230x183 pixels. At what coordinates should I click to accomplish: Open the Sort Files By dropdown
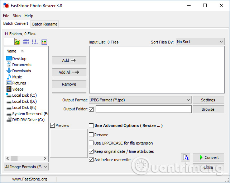[x=200, y=42]
